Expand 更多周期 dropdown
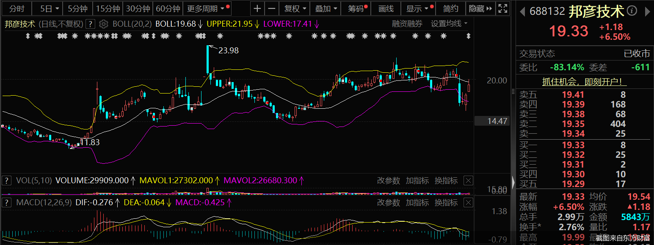 207,8
